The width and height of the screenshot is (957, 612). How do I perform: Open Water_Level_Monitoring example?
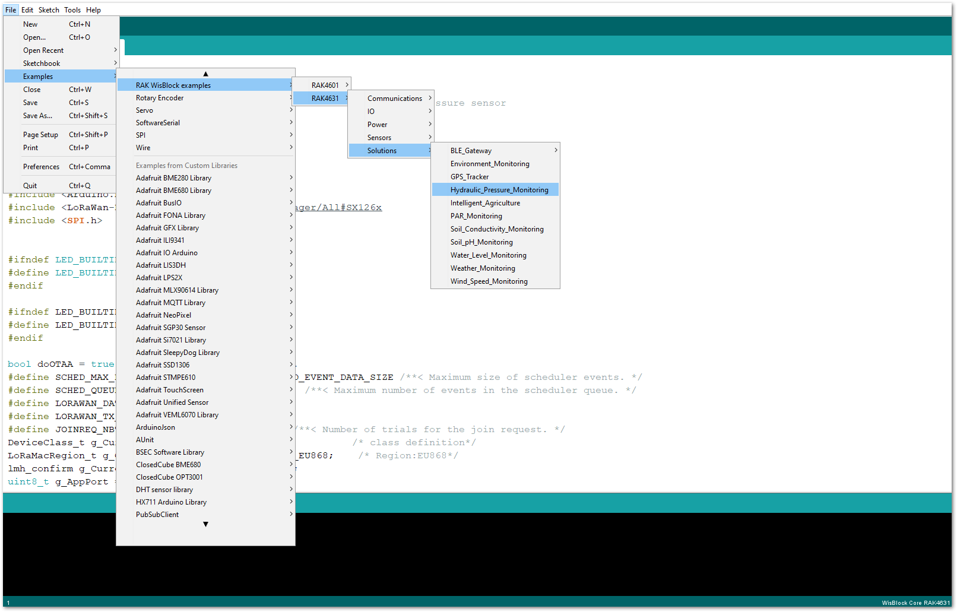[496, 255]
